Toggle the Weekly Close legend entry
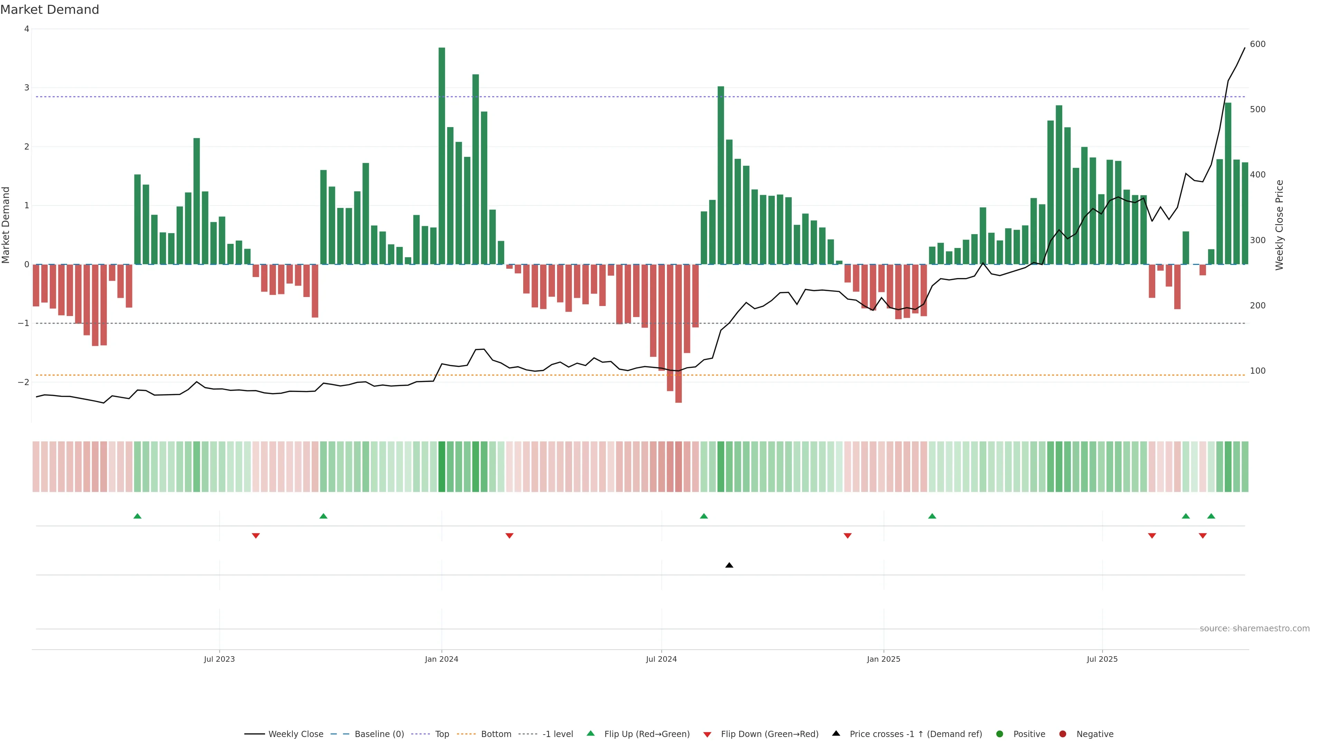This screenshot has height=746, width=1327. [x=295, y=734]
